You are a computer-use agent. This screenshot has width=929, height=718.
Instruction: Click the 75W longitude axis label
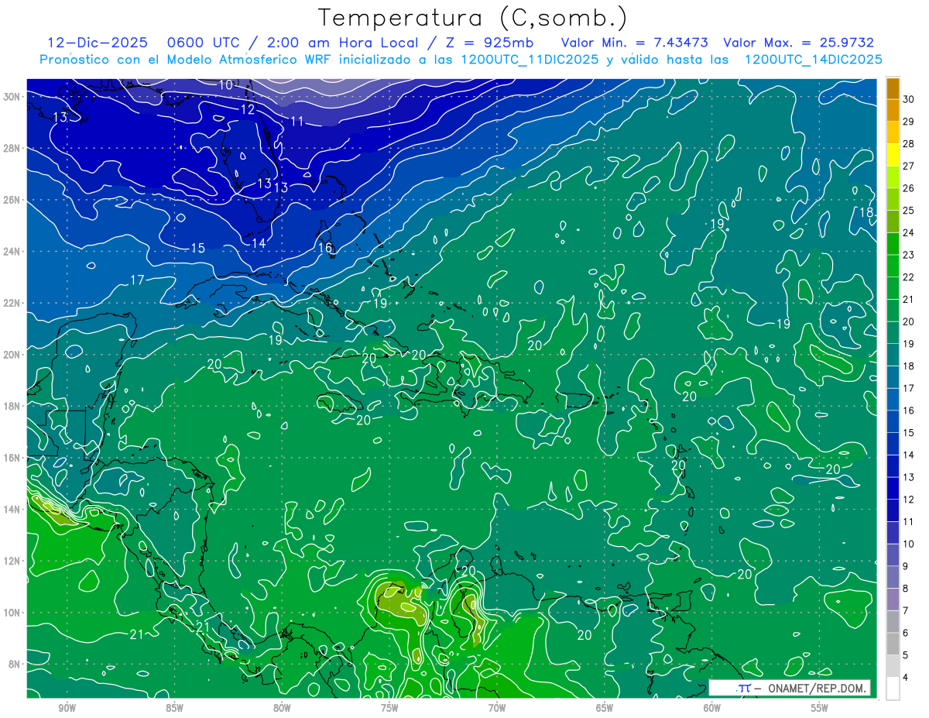pos(389,709)
